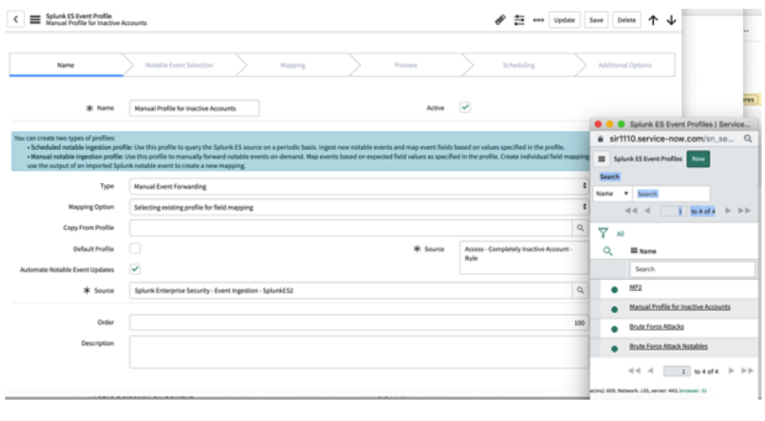The height and width of the screenshot is (421, 765).
Task: Click the Name column Search filter box
Action: point(692,269)
